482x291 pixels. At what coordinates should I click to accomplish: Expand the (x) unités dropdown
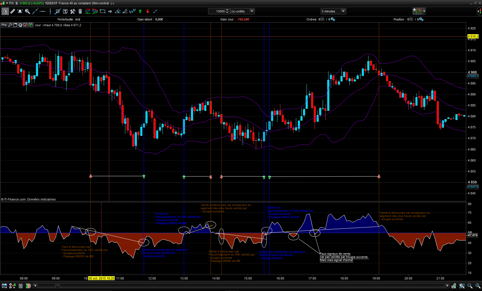coord(252,11)
